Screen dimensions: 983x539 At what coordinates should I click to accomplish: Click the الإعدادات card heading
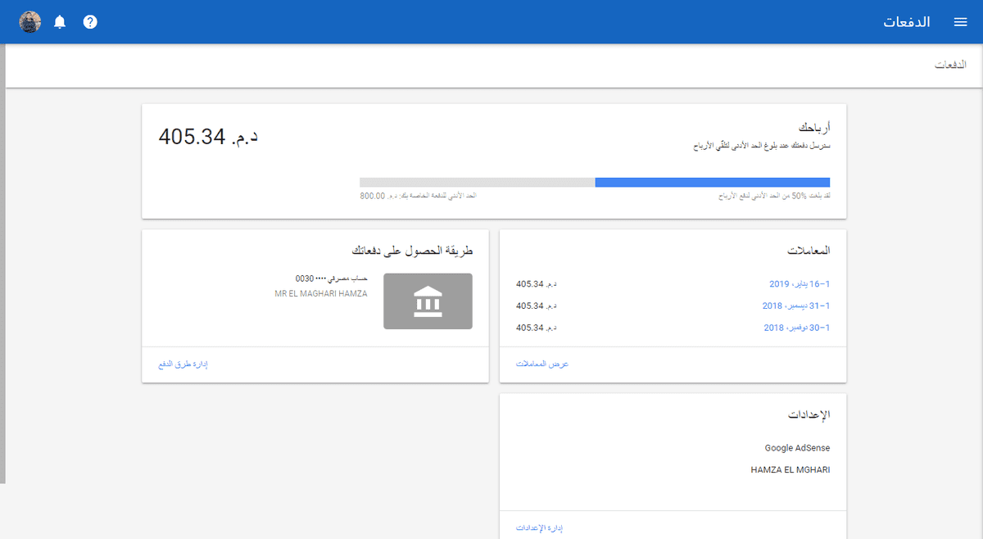(x=809, y=414)
